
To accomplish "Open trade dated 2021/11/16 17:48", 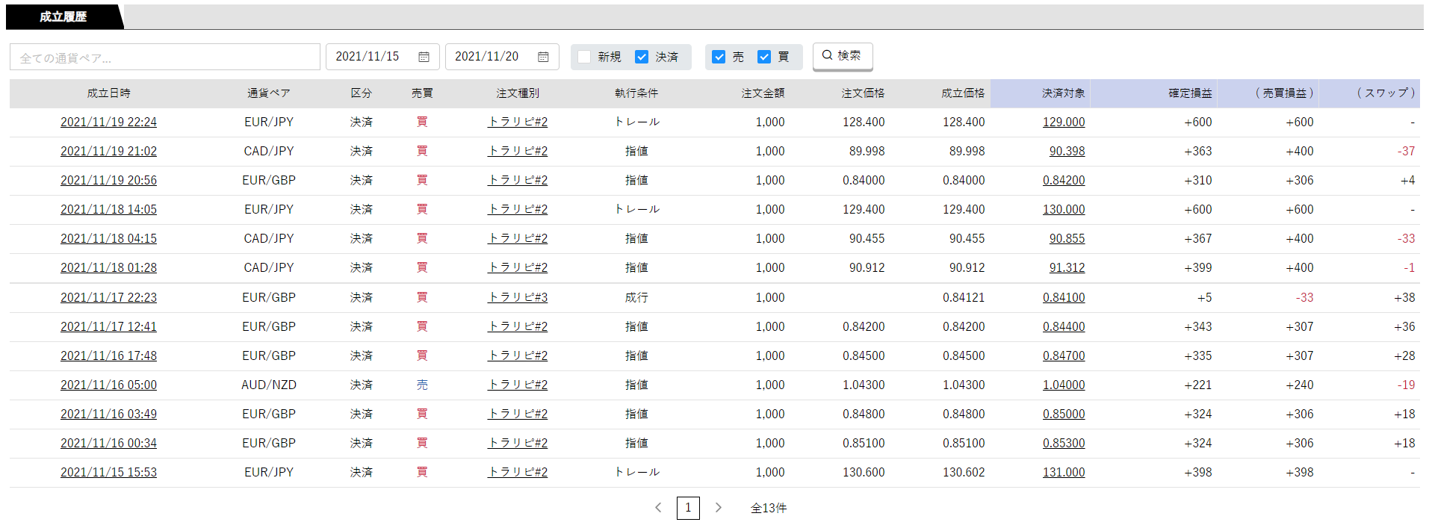I will click(x=108, y=355).
